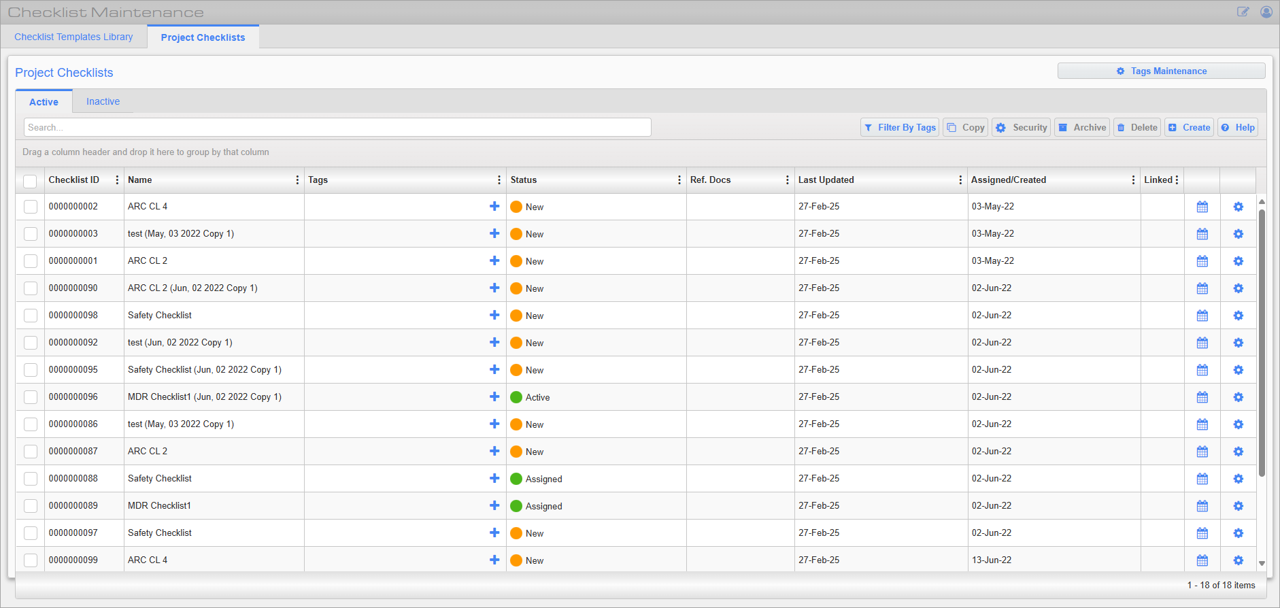Screen dimensions: 1280x608
Task: Click the calendar icon for checklist 0000000096
Action: click(1202, 397)
